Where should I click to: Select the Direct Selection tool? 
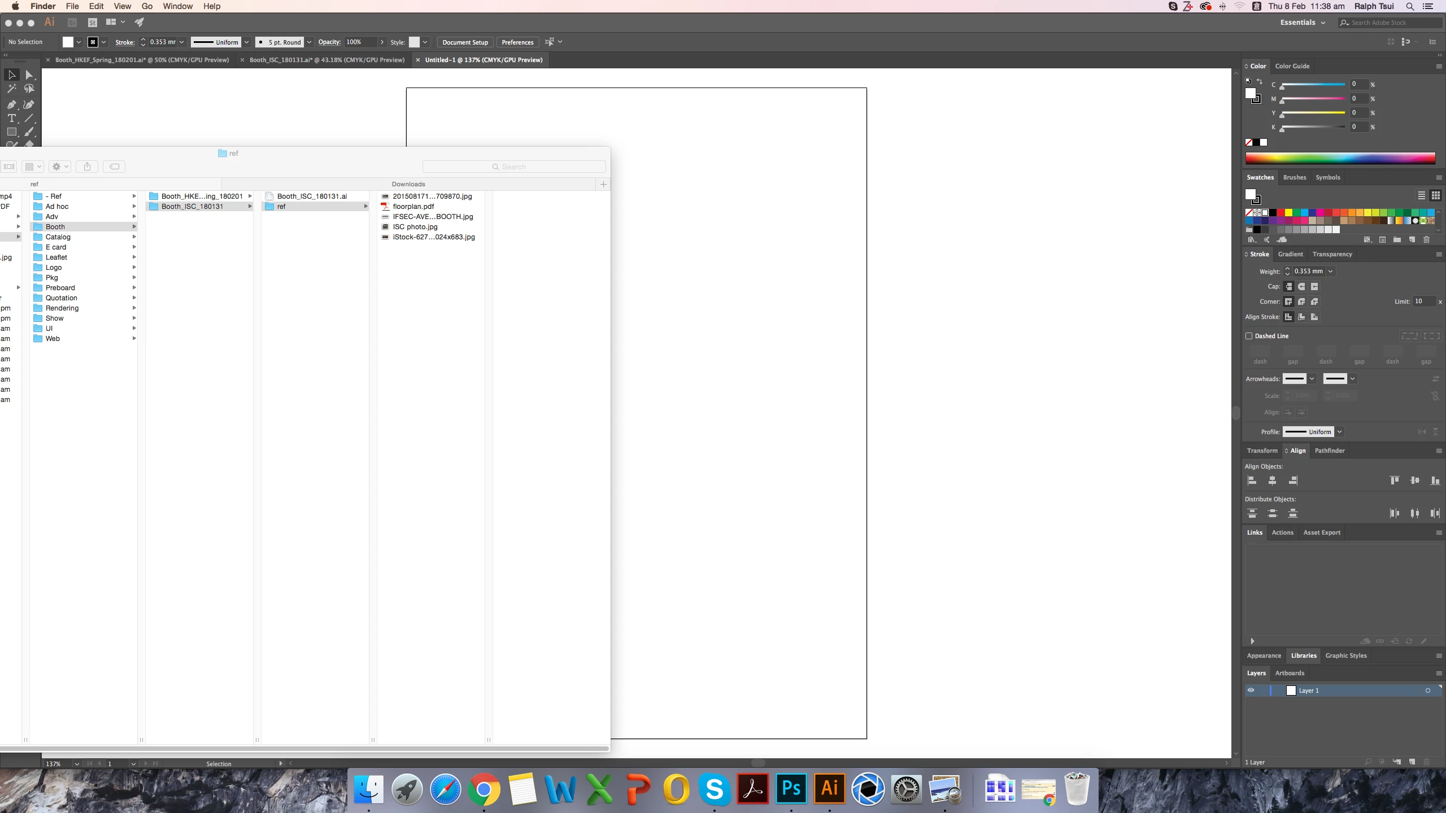29,75
